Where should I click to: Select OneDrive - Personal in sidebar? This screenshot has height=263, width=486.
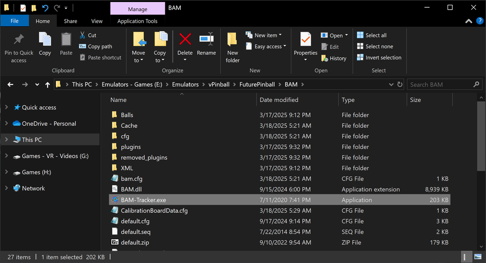(49, 123)
